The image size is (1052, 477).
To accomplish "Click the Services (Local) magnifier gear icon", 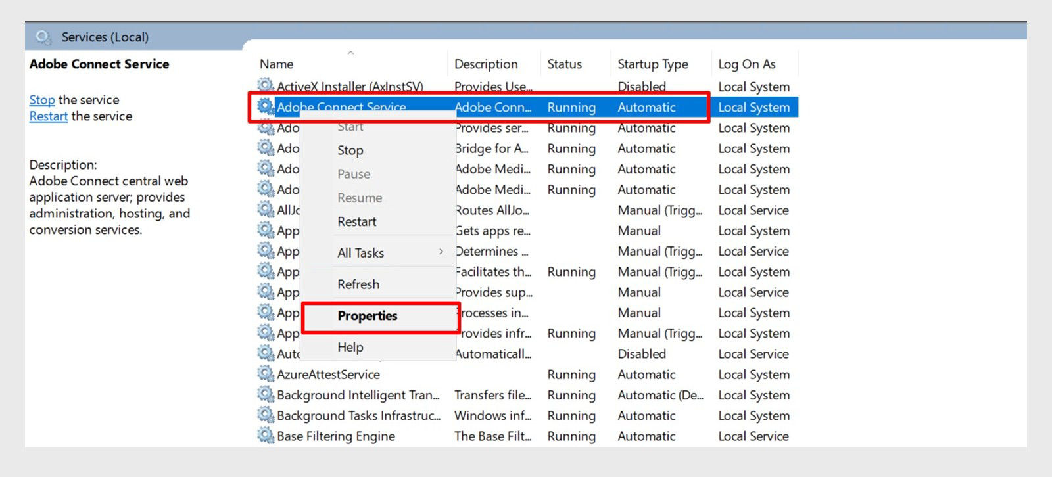I will [43, 37].
